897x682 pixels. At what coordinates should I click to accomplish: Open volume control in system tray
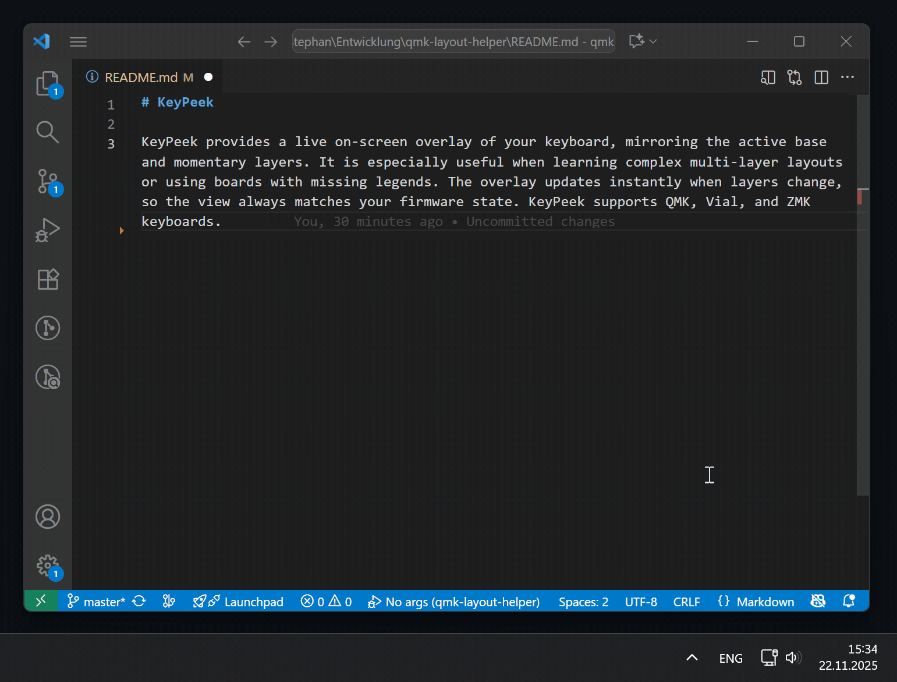tap(793, 658)
